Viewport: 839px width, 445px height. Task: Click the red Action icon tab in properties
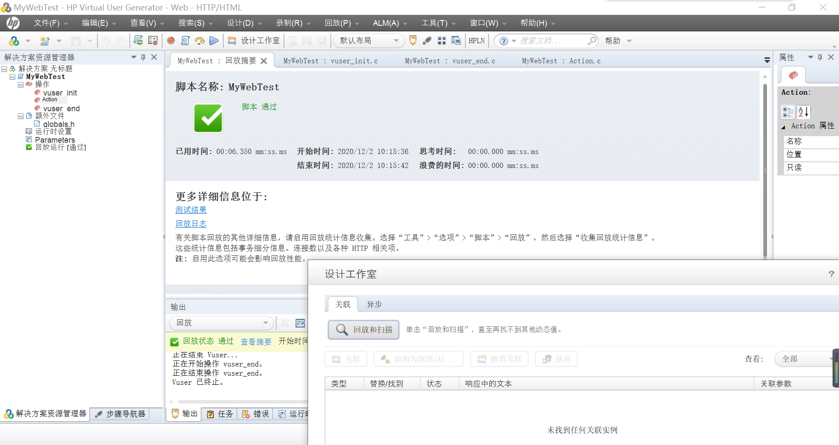pos(793,75)
